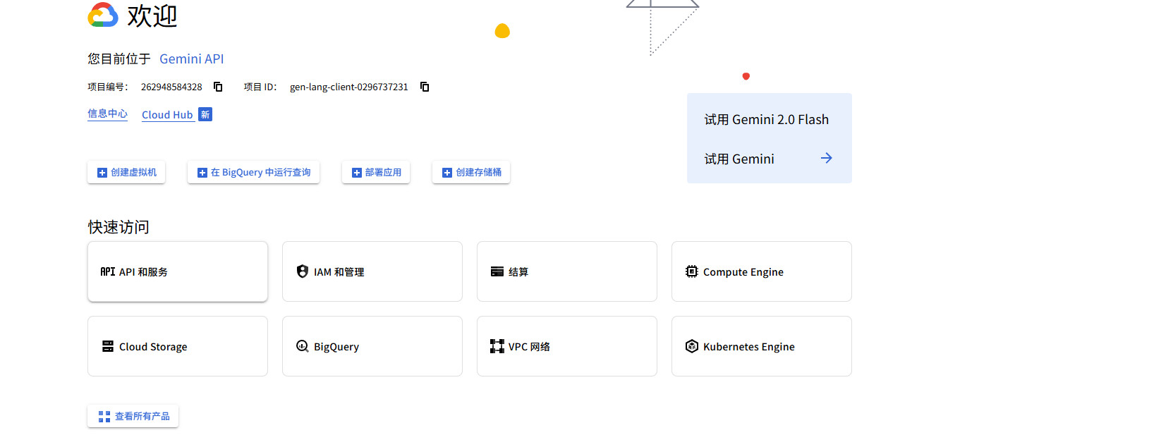Open the 结算 billing card
Image resolution: width=1173 pixels, height=435 pixels.
[x=566, y=271]
